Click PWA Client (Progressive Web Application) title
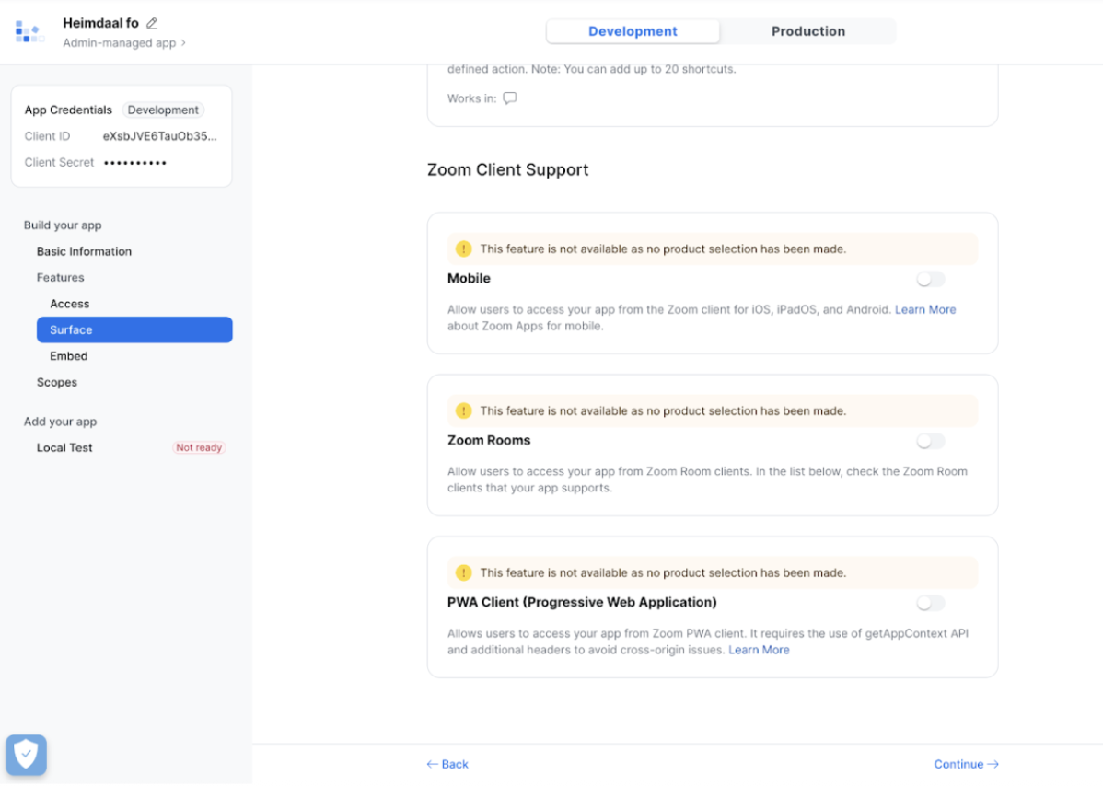Image resolution: width=1103 pixels, height=786 pixels. click(x=582, y=603)
